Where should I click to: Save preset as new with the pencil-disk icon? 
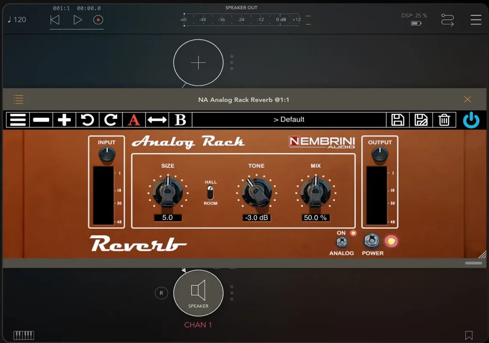click(421, 120)
